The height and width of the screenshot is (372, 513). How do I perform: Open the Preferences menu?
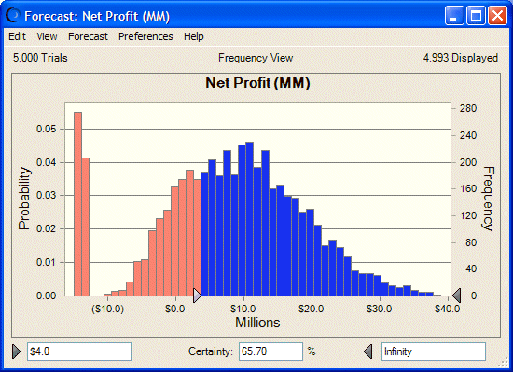[146, 36]
